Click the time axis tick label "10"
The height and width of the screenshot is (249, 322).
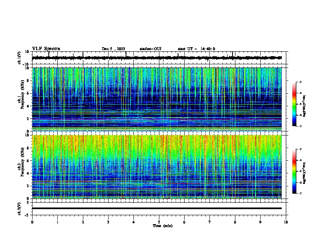[x=286, y=222]
